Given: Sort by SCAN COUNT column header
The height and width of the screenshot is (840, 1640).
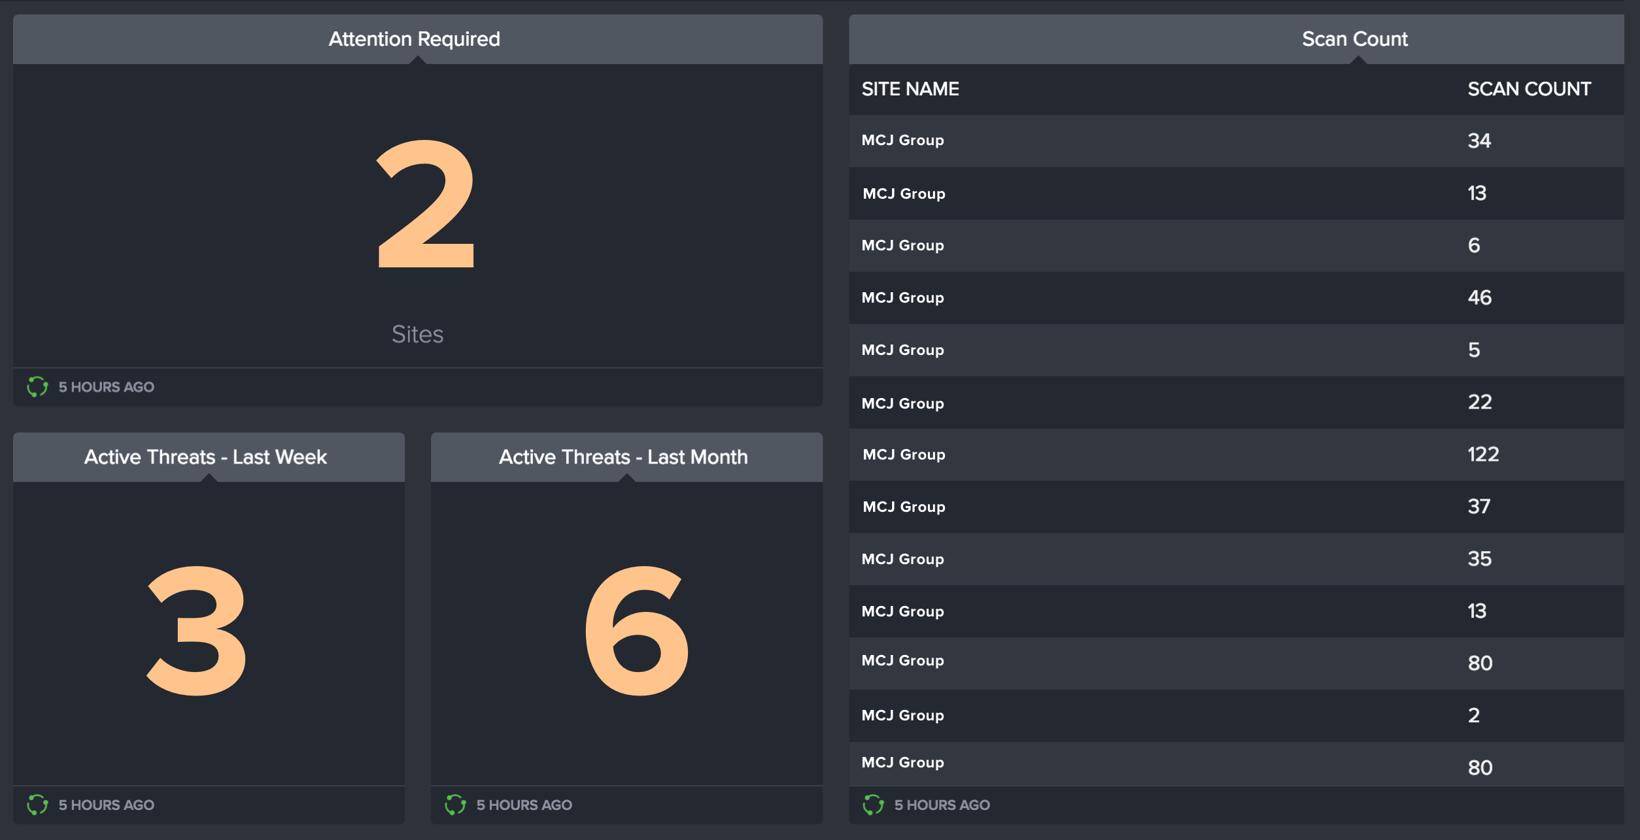Looking at the screenshot, I should (x=1529, y=89).
